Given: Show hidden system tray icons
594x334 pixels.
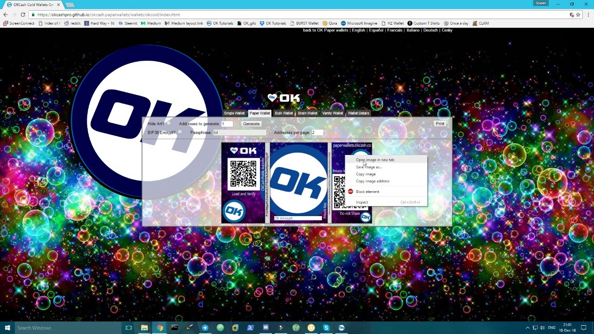Looking at the screenshot, I should [x=527, y=328].
